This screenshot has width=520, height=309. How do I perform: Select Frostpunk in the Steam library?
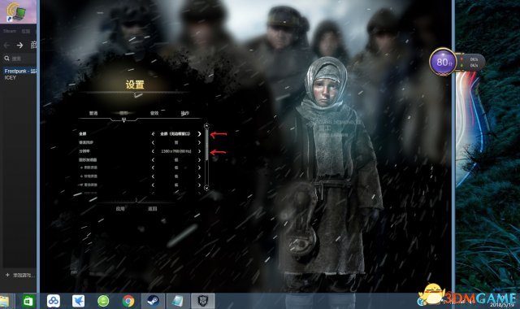[x=19, y=71]
